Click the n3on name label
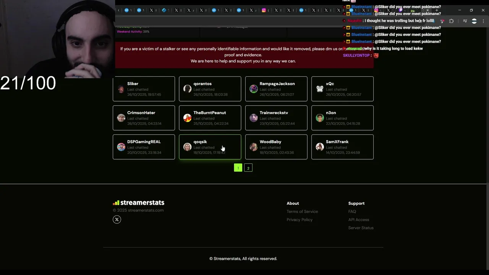Image resolution: width=489 pixels, height=275 pixels. (x=331, y=113)
